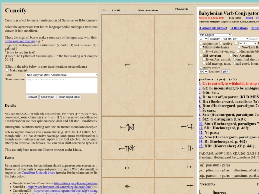Check the omit final short vowel box

click(235, 59)
